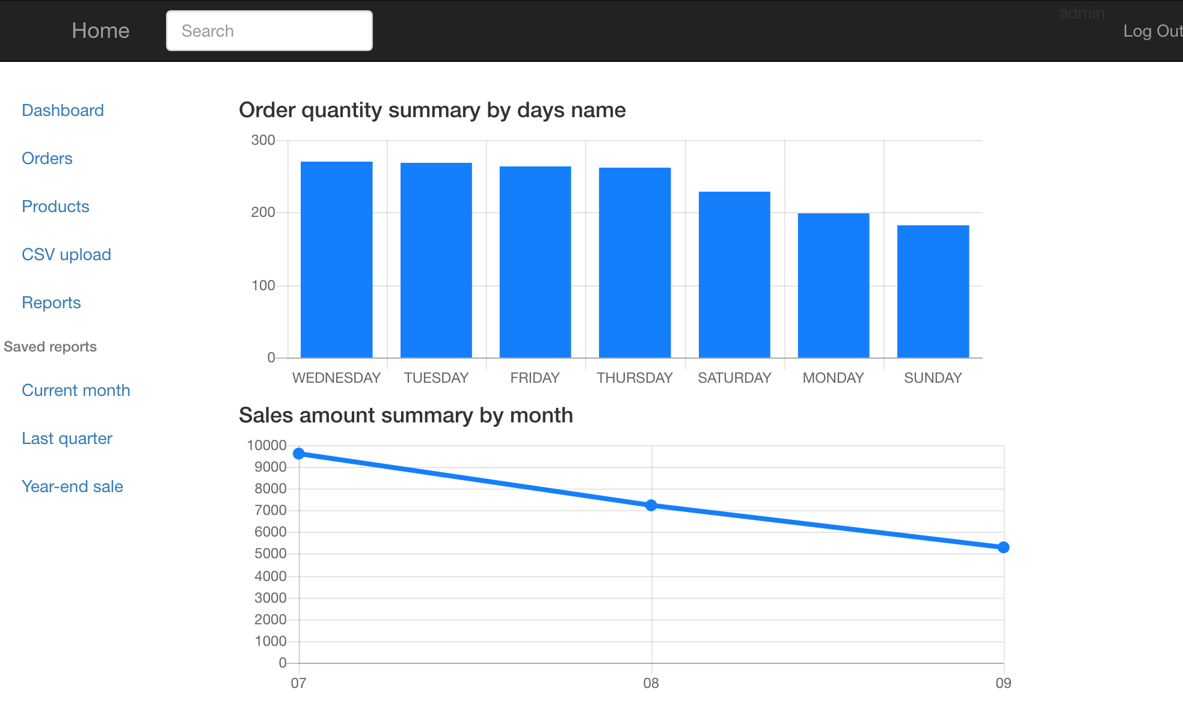Open the Year-end sale saved report

(72, 487)
